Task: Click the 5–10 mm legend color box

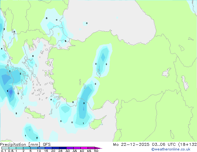Action: coord(34,148)
